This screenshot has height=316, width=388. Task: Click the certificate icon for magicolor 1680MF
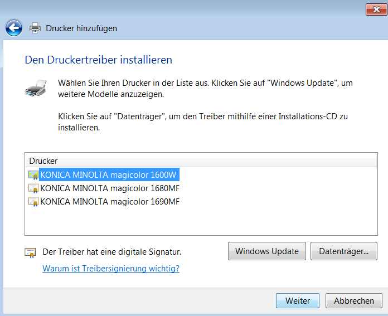click(33, 188)
